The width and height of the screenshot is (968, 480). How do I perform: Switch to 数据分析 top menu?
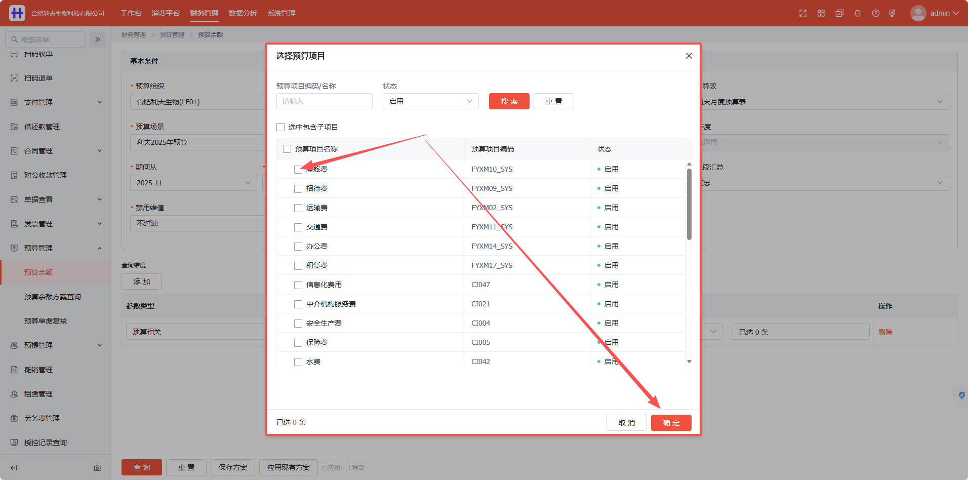coord(243,13)
